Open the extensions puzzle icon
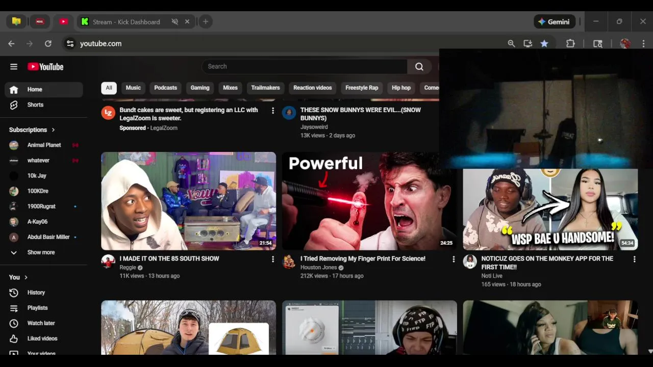The width and height of the screenshot is (653, 367). point(571,44)
